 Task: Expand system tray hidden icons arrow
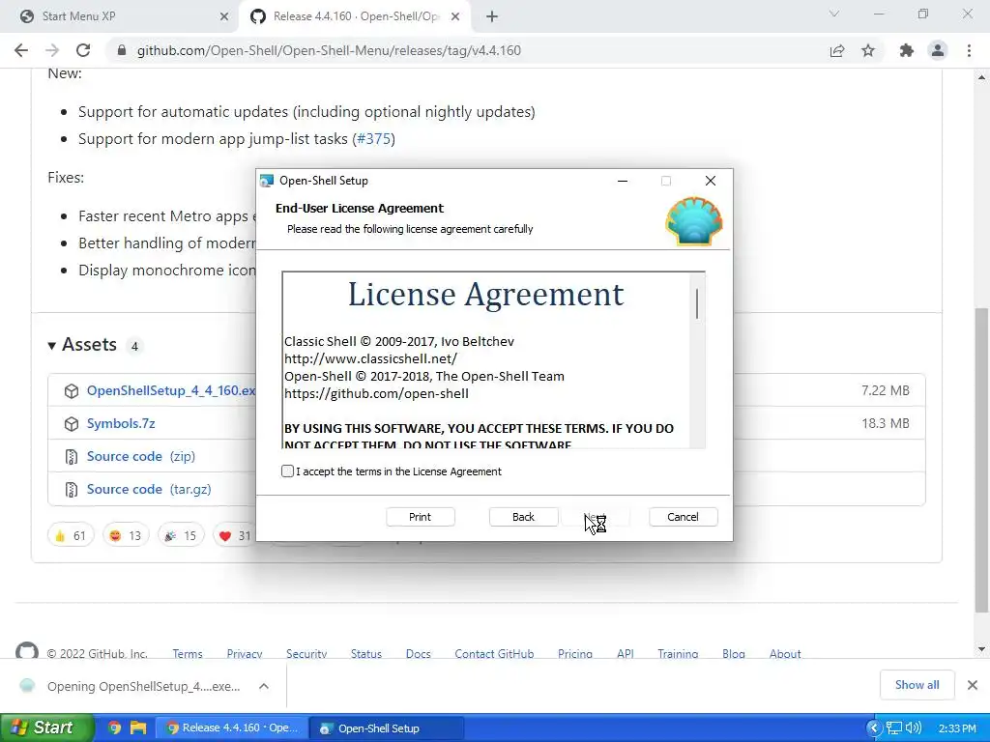874,728
